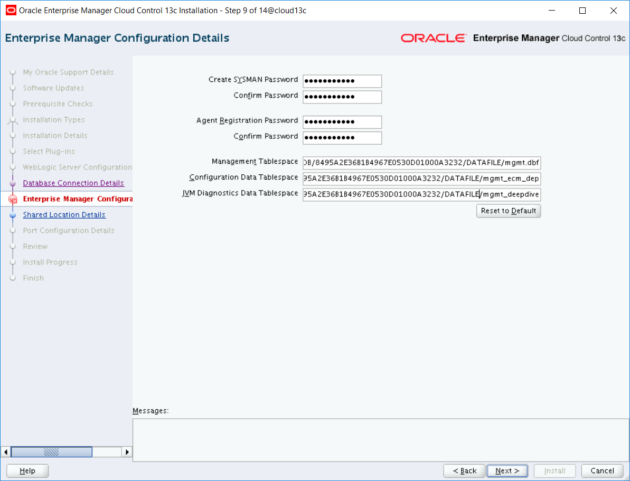Cancel the installation
Image resolution: width=630 pixels, height=481 pixels.
coord(601,471)
